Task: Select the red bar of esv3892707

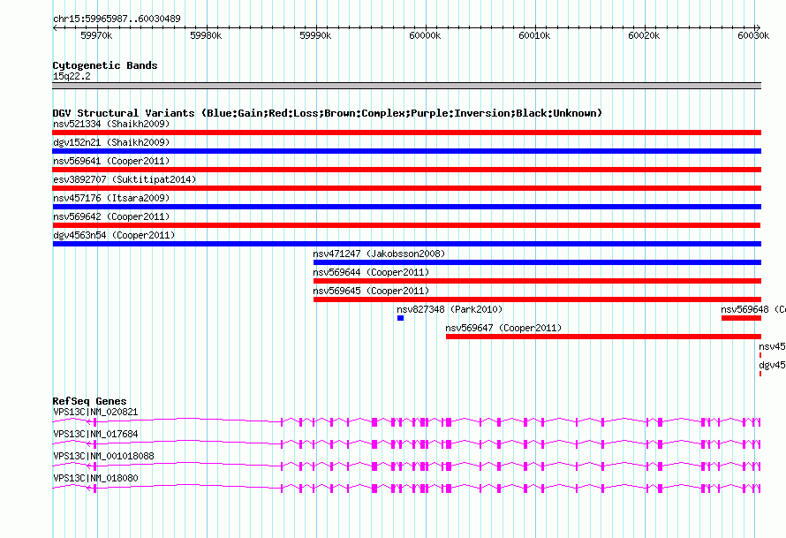Action: (x=406, y=188)
